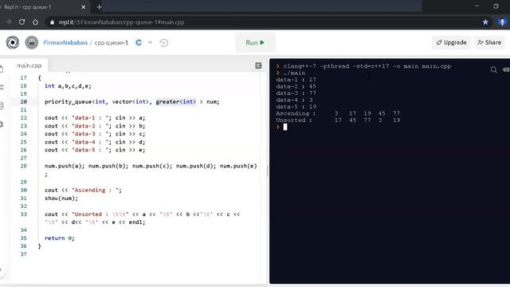
Task: Open the browser profile avatar
Action: pyautogui.click(x=503, y=22)
